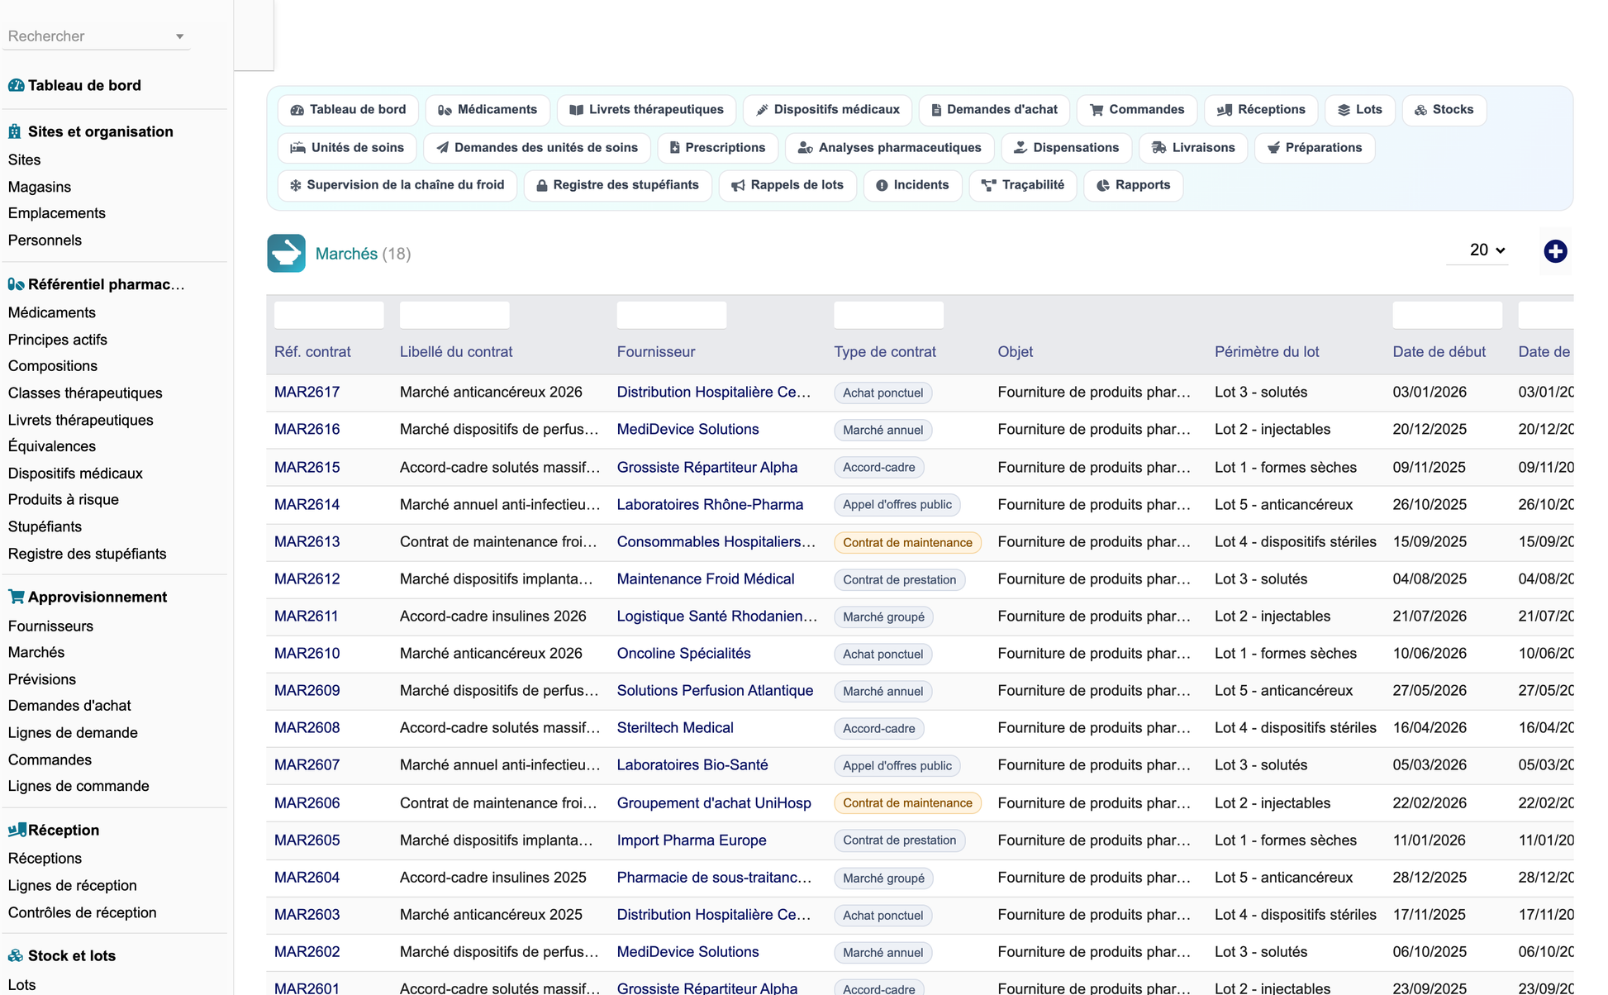Open Dispensations shortcut button
The width and height of the screenshot is (1608, 995).
1066,148
